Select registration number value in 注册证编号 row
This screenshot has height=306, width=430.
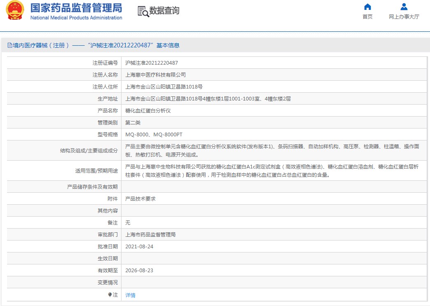152,63
